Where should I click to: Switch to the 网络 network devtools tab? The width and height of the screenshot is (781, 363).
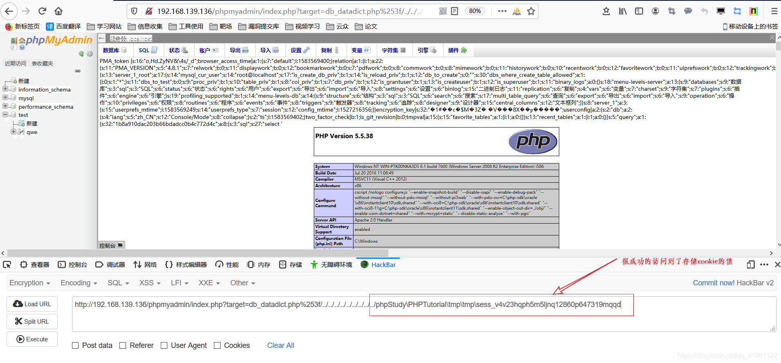point(145,264)
